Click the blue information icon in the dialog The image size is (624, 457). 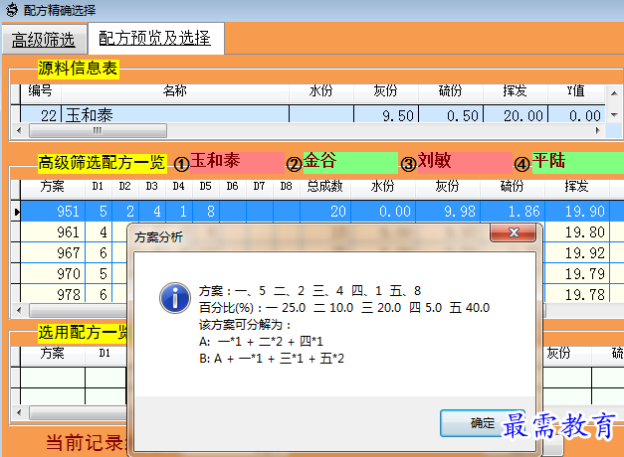coord(175,298)
